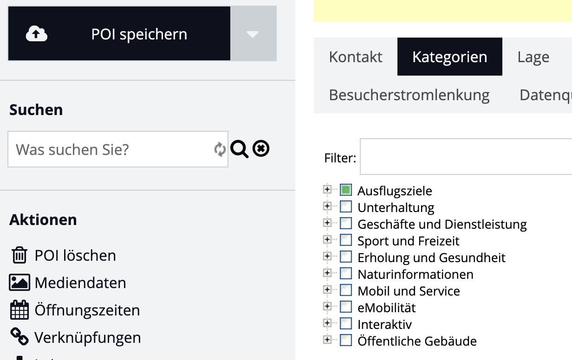Click the magnifier search icon
The height and width of the screenshot is (360, 572).
pyautogui.click(x=239, y=149)
